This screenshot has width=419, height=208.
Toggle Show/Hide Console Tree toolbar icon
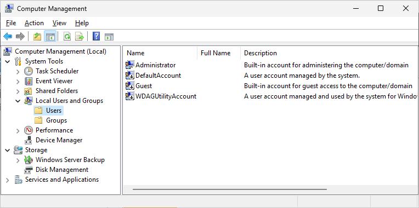click(x=50, y=36)
